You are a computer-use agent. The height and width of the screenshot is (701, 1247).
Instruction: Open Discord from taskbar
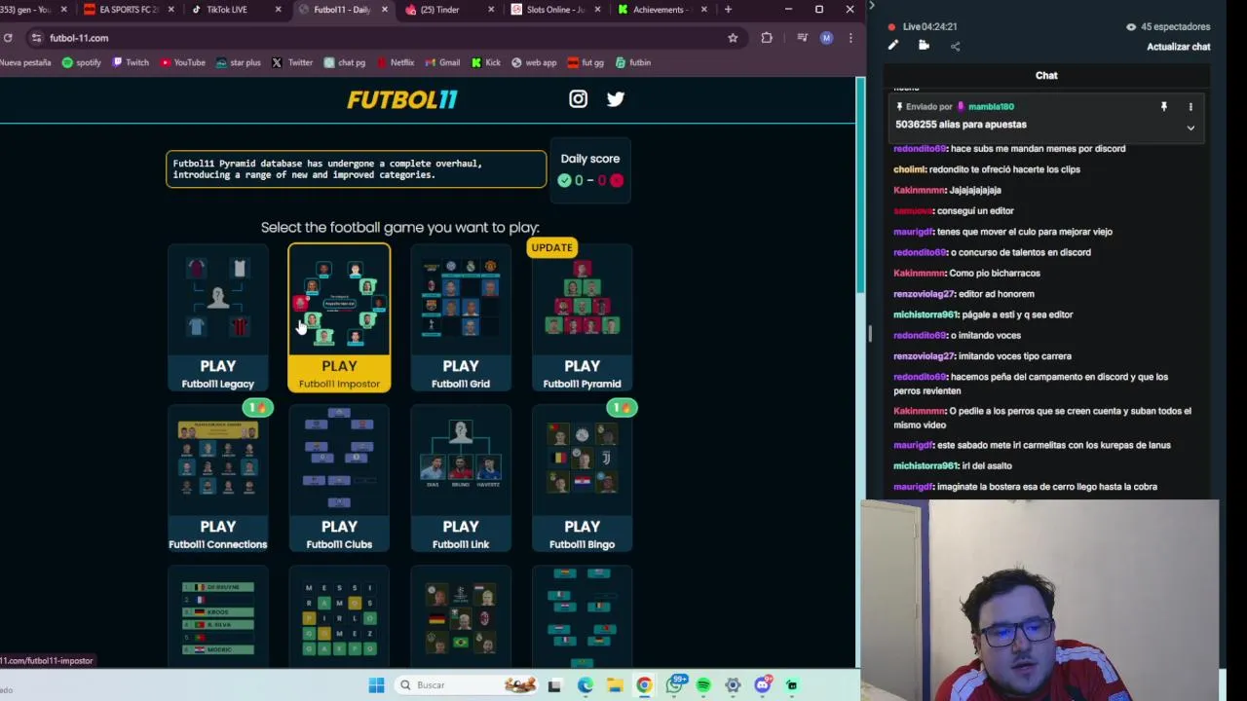click(x=763, y=685)
